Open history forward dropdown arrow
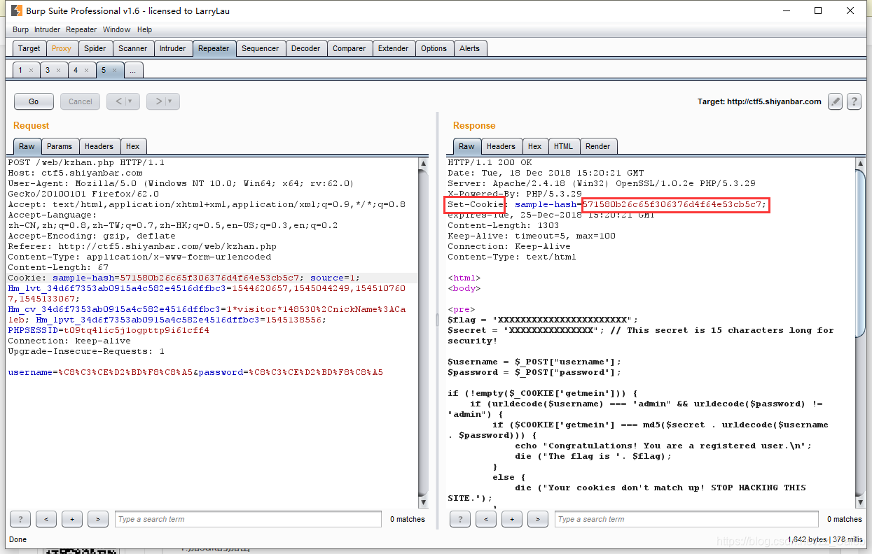 (x=170, y=101)
